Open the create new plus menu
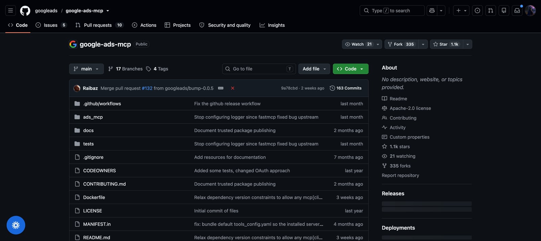The width and height of the screenshot is (541, 241). [x=461, y=10]
